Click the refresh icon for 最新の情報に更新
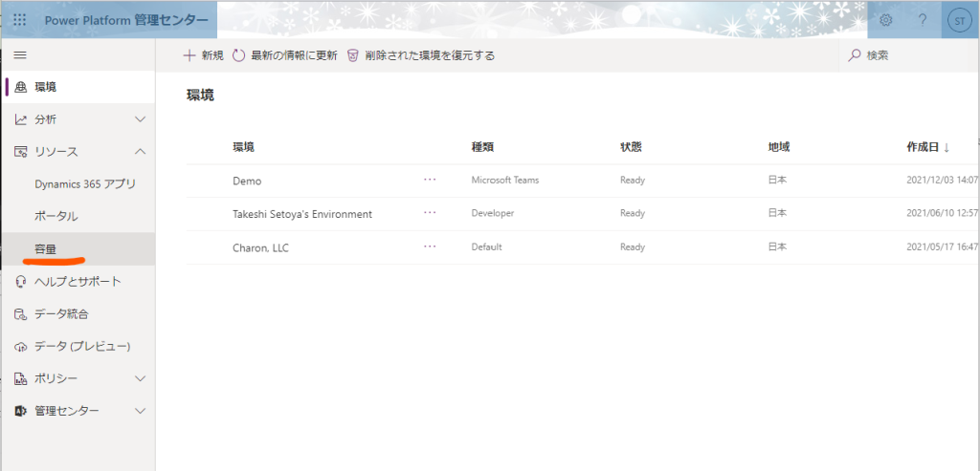 (238, 55)
